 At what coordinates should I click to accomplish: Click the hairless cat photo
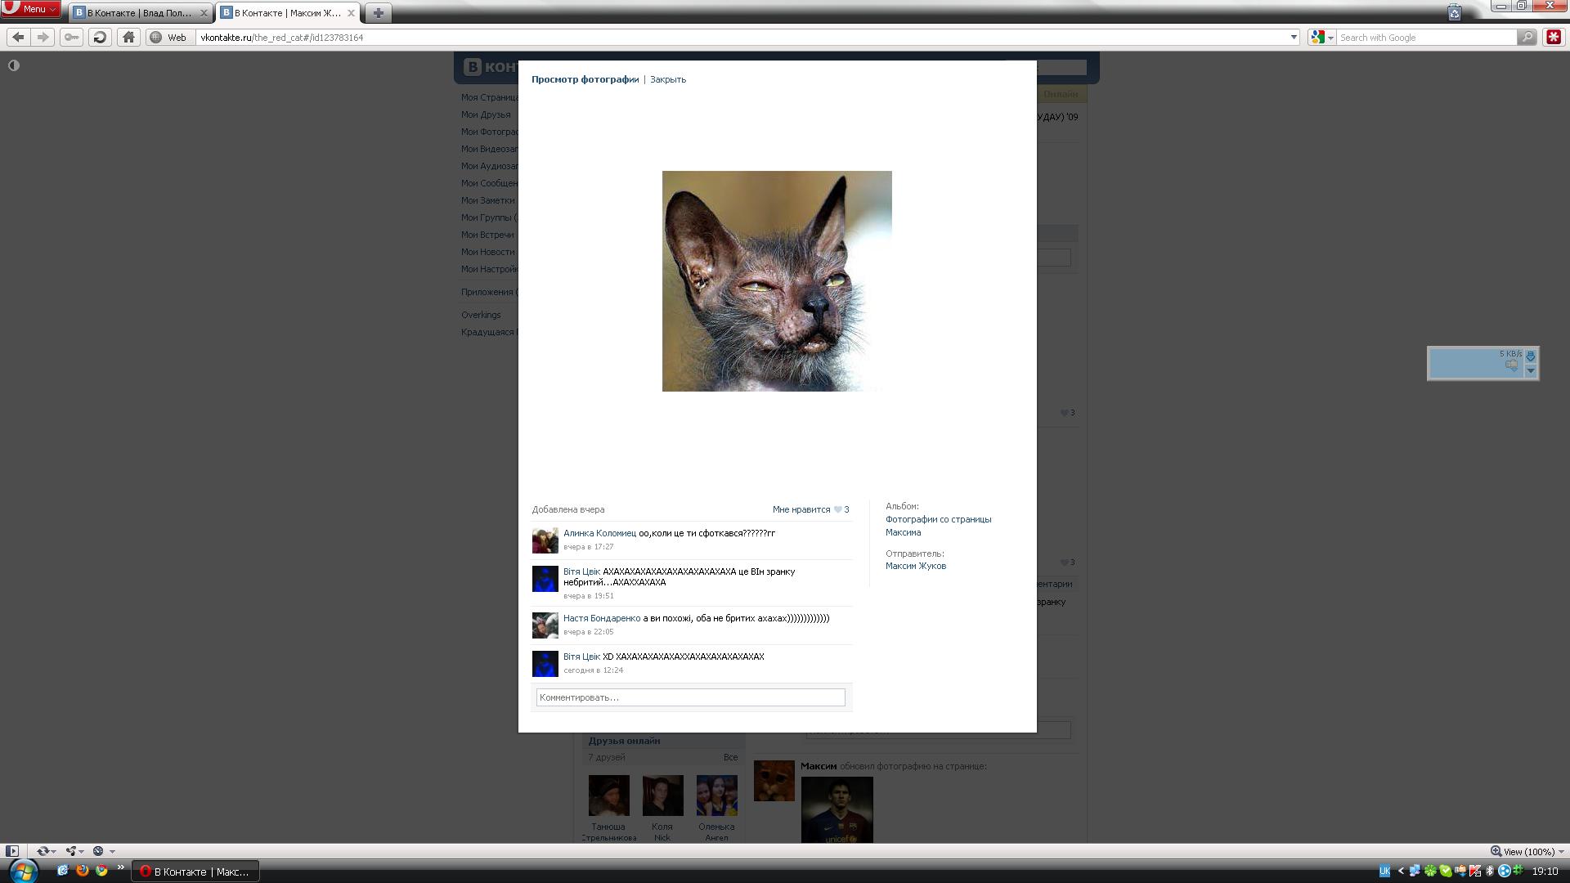pos(776,280)
